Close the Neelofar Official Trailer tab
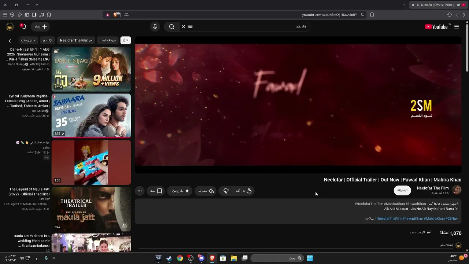469x264 pixels. [413, 5]
